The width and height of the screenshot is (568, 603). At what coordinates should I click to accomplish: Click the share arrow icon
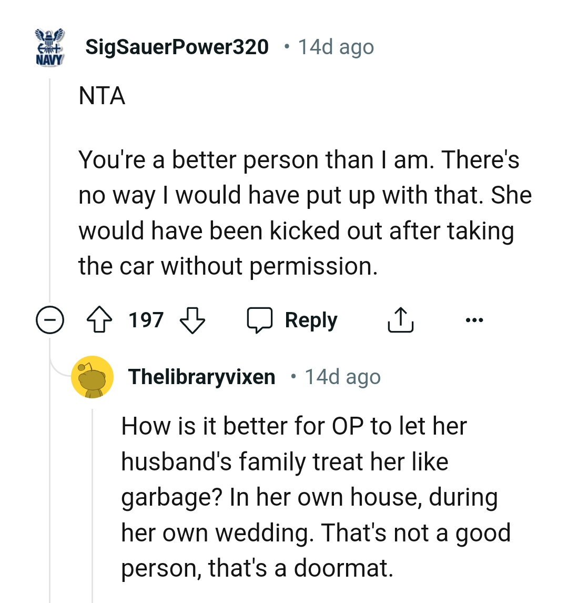click(400, 320)
